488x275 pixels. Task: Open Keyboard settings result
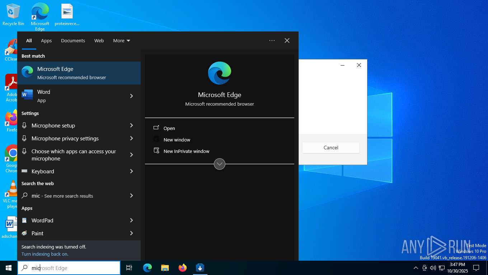70,171
